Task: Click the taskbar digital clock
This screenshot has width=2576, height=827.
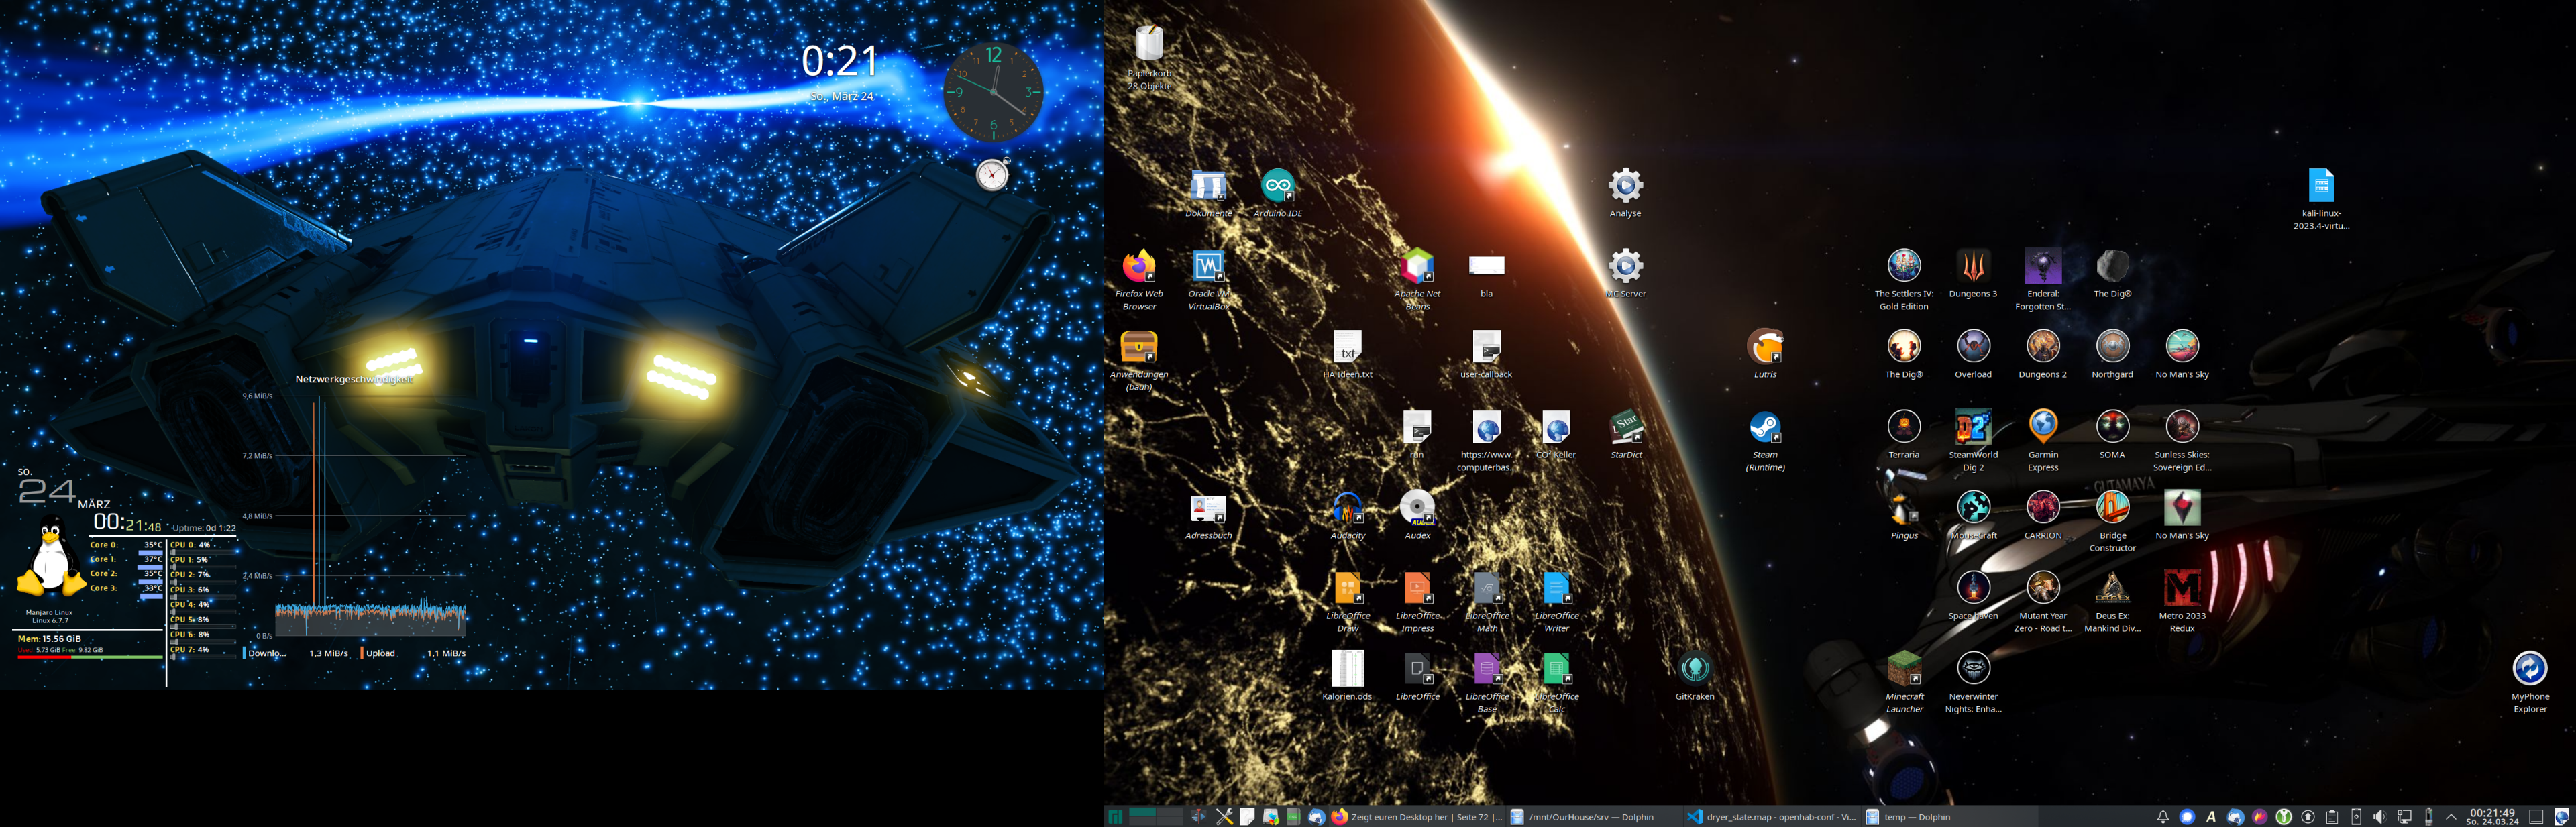Action: tap(2491, 817)
